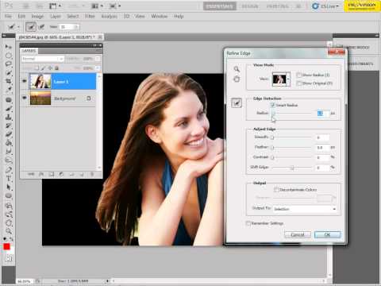Enable Decontaminate Colors checkbox

pyautogui.click(x=276, y=189)
